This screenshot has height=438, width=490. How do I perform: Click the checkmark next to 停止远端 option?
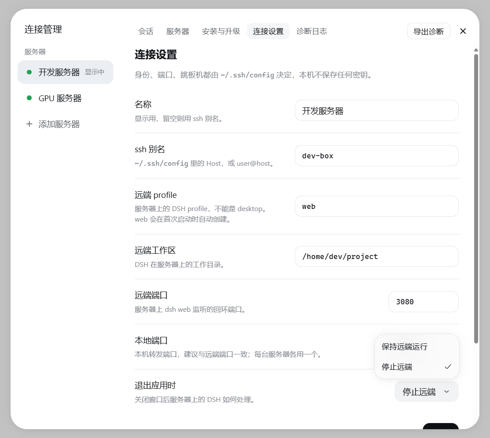click(448, 366)
